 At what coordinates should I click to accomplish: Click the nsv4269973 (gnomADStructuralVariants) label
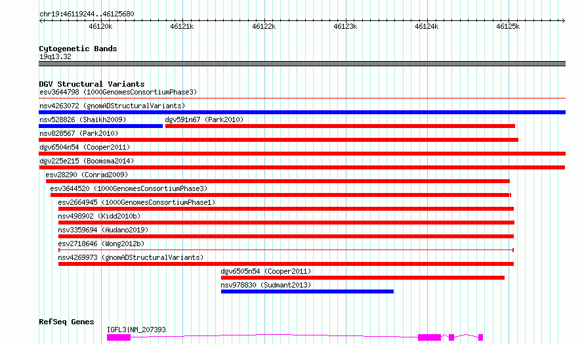point(131,257)
